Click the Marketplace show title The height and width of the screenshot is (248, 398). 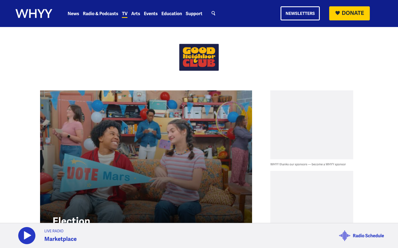point(61,239)
